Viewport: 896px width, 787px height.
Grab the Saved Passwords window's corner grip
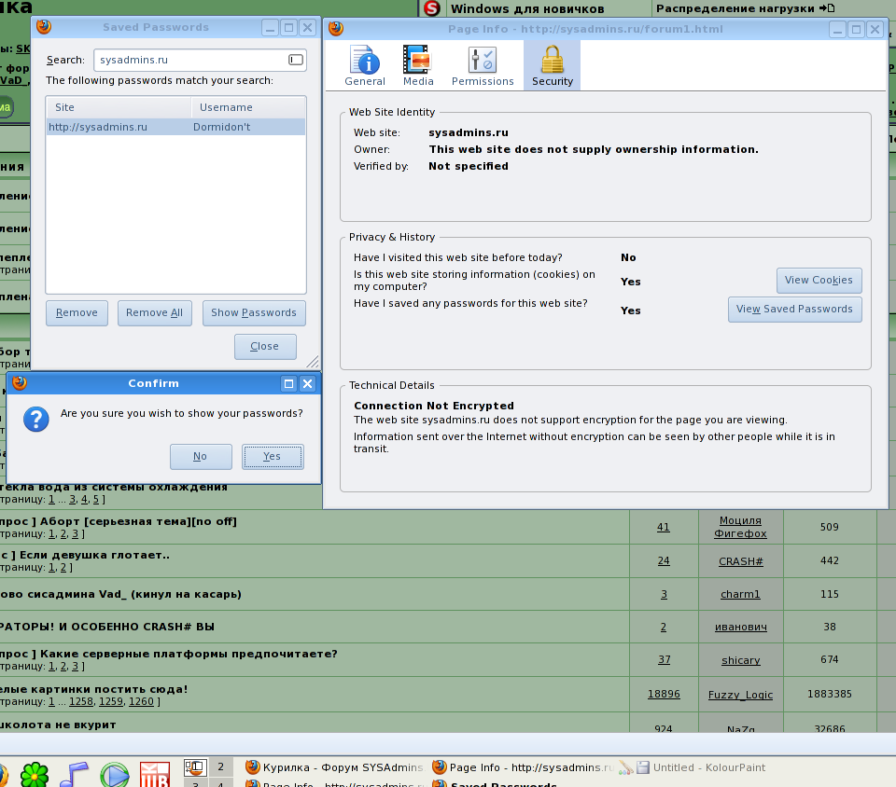click(313, 361)
